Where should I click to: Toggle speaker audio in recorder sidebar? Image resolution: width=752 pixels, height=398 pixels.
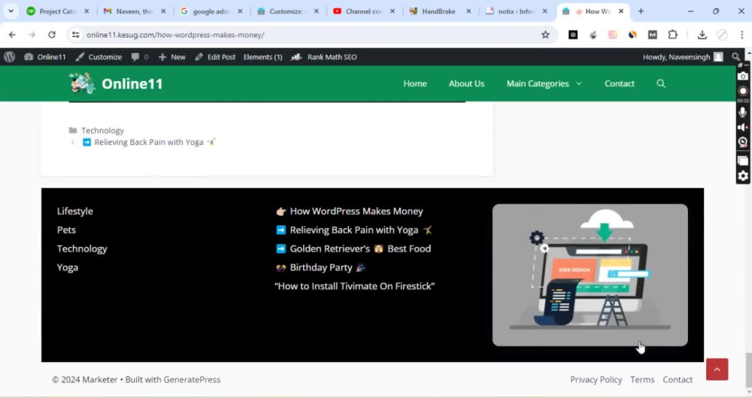tap(742, 127)
